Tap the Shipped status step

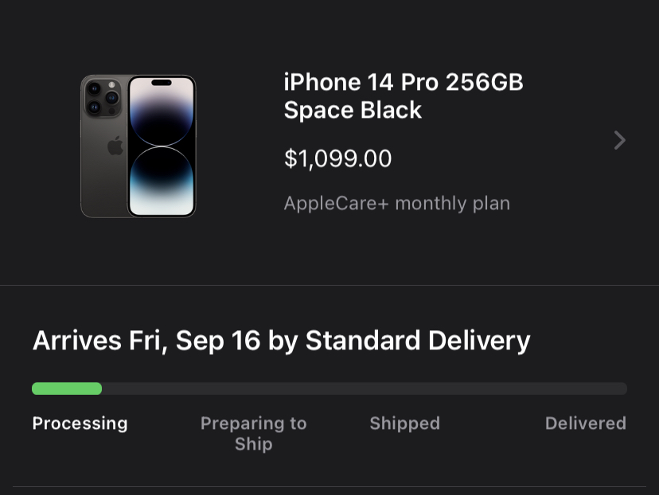point(404,423)
